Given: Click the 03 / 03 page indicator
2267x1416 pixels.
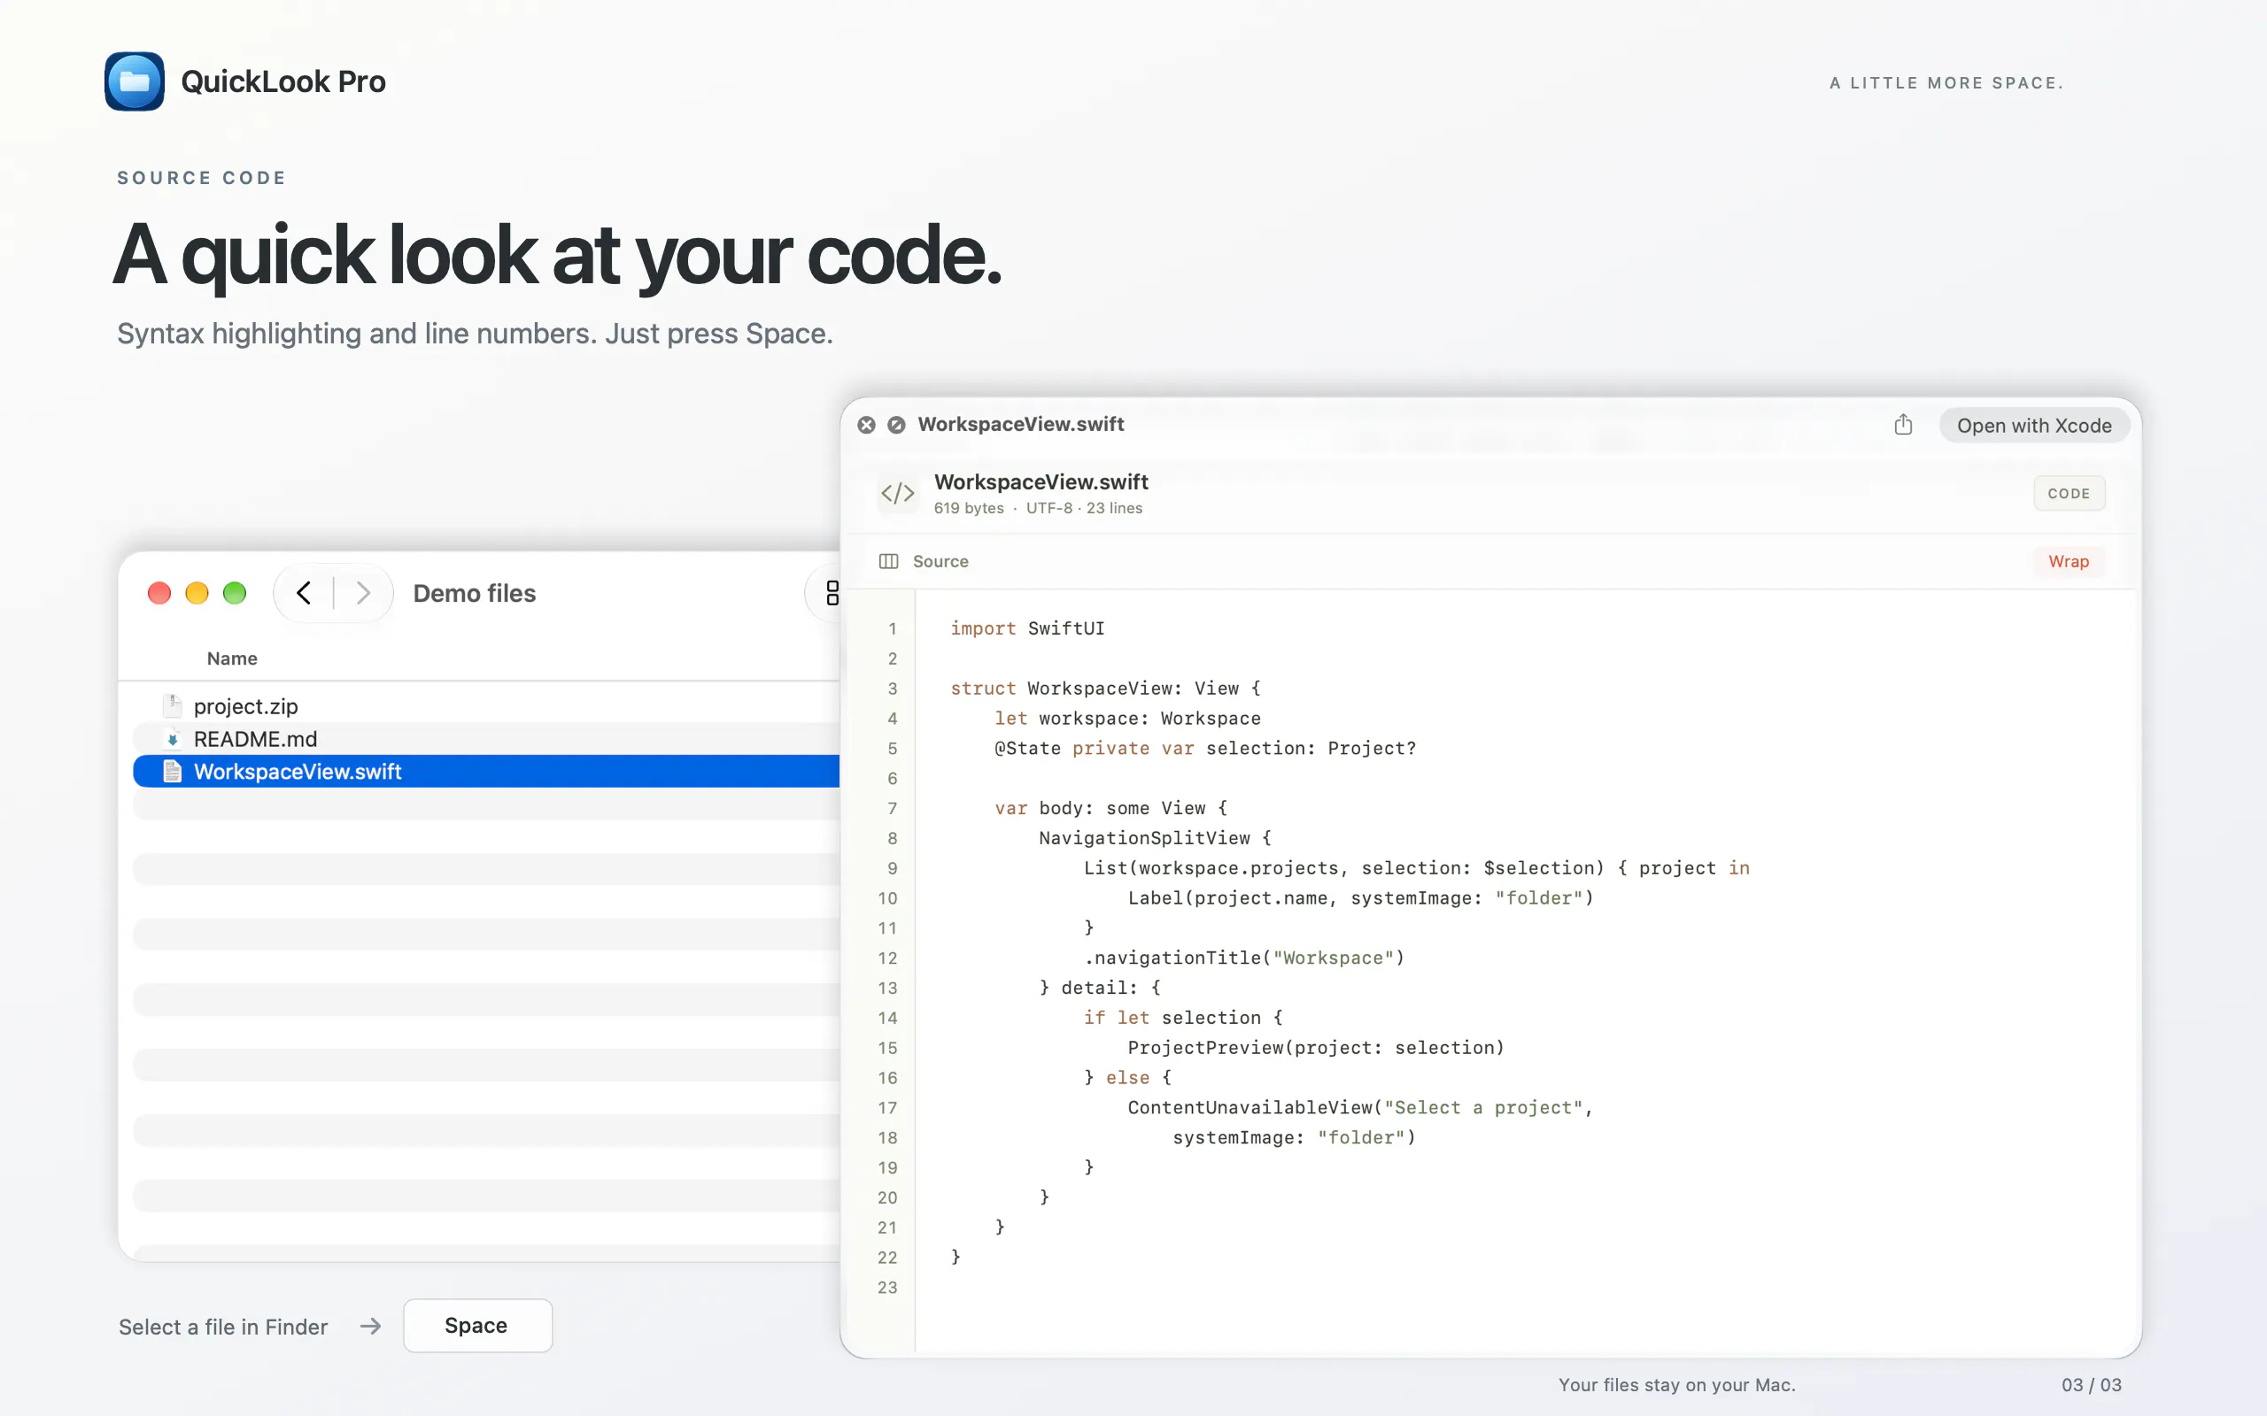Looking at the screenshot, I should coord(2091,1384).
